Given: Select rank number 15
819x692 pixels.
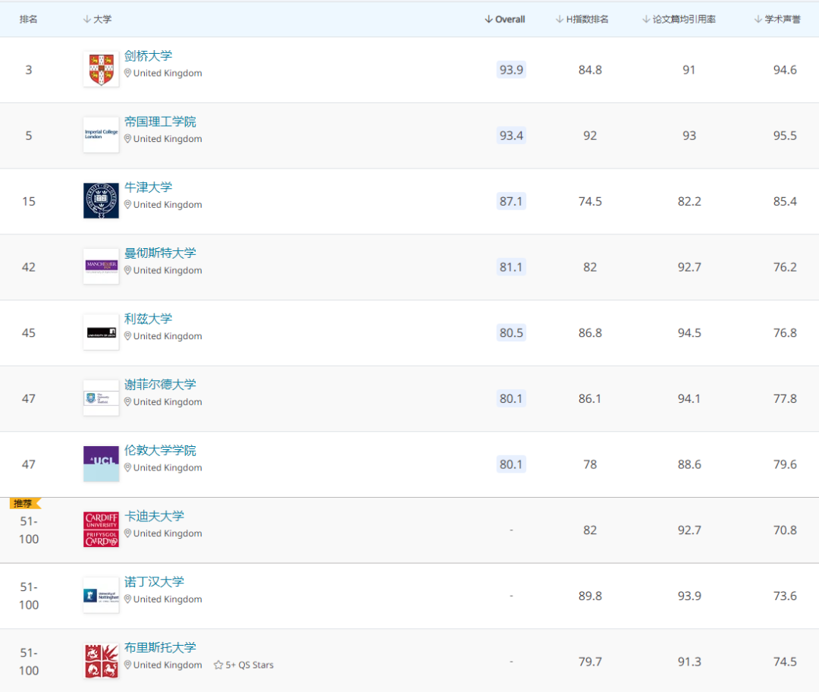Looking at the screenshot, I should click(x=29, y=201).
